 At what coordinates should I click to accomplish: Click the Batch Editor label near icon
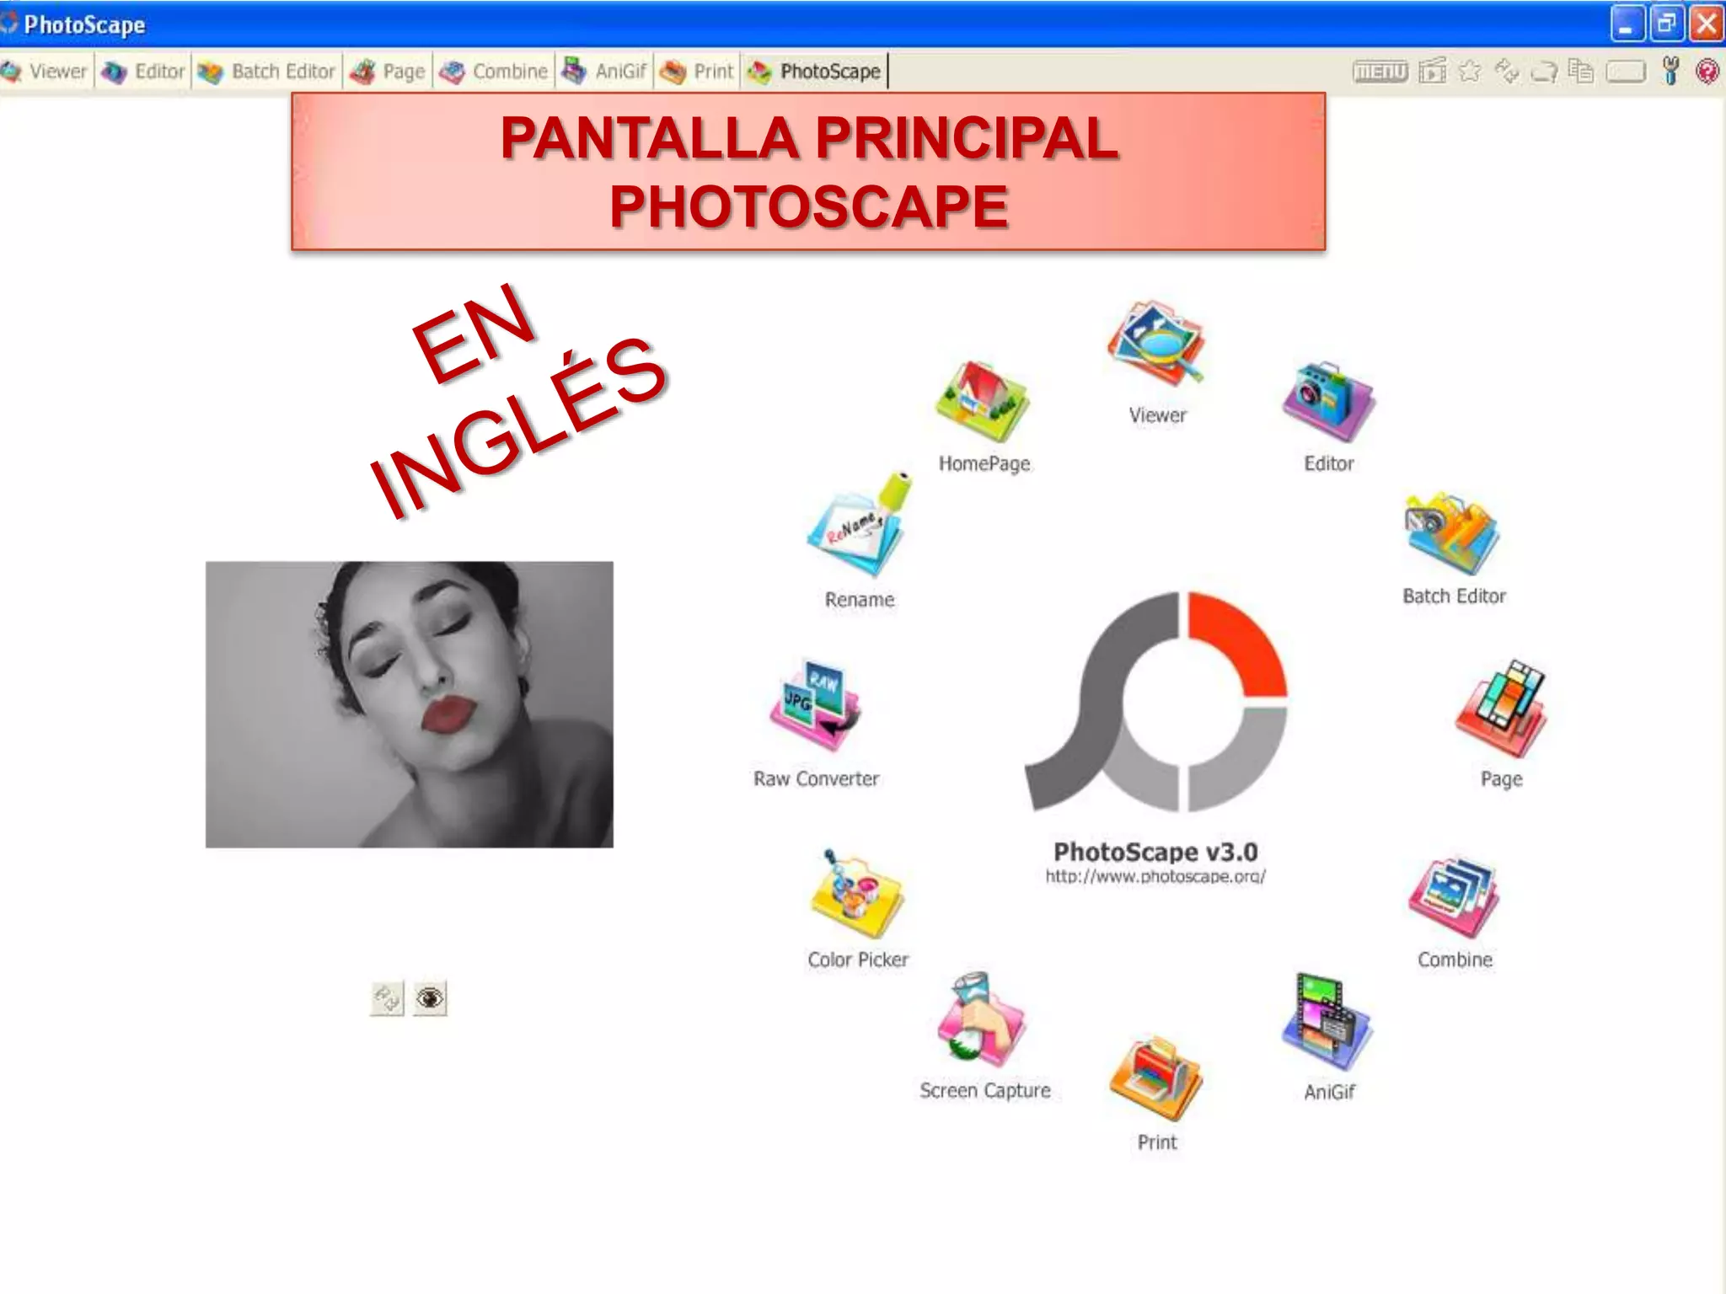coord(1454,596)
